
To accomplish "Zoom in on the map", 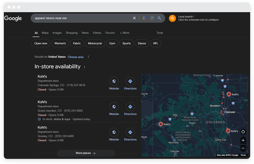I will [x=243, y=140].
